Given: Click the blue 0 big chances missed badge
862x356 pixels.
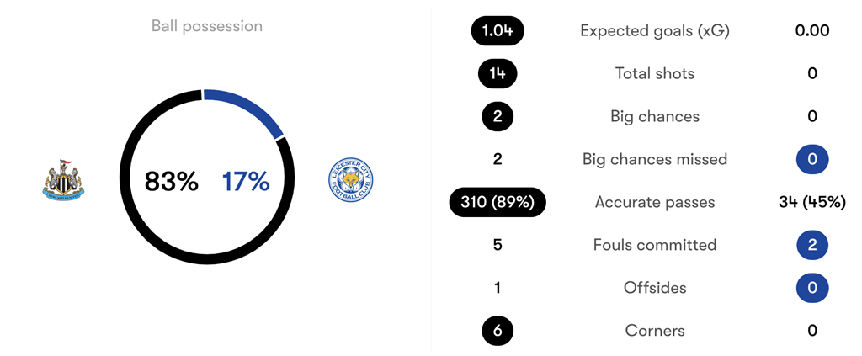Looking at the screenshot, I should [x=812, y=159].
